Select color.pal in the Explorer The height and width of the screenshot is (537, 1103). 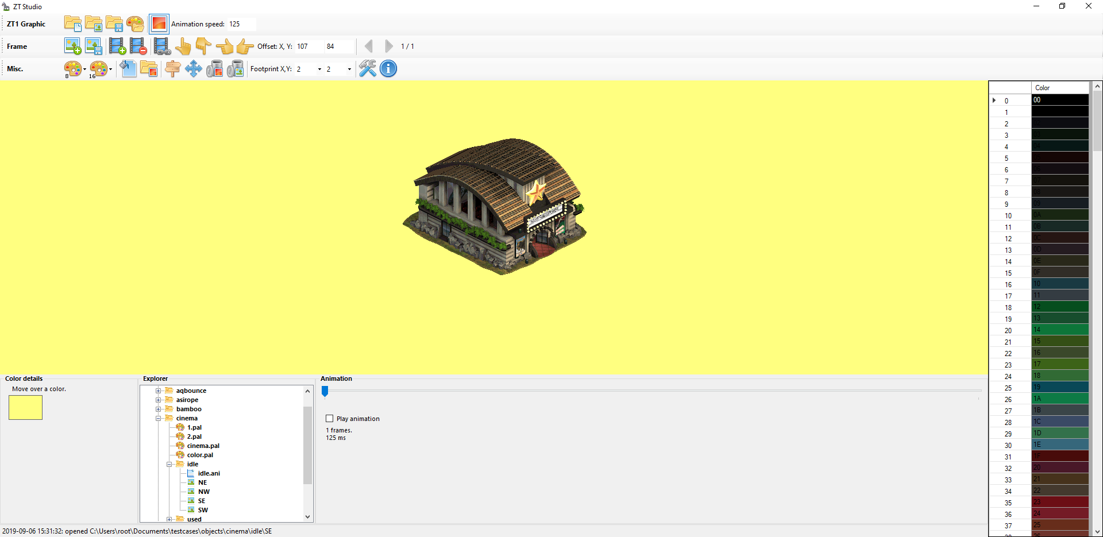click(200, 455)
